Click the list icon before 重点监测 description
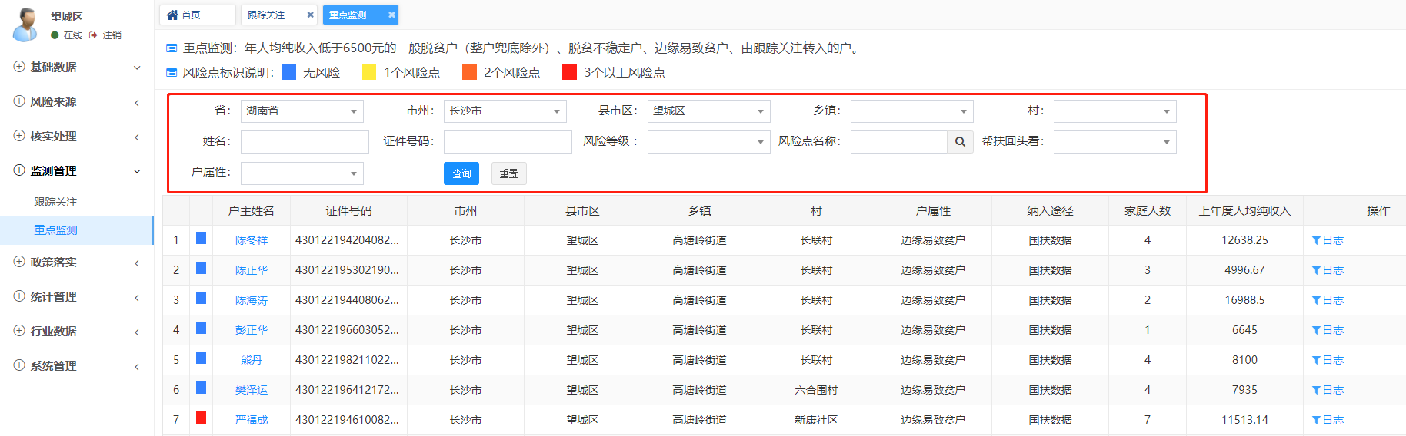The height and width of the screenshot is (436, 1406). (x=172, y=48)
